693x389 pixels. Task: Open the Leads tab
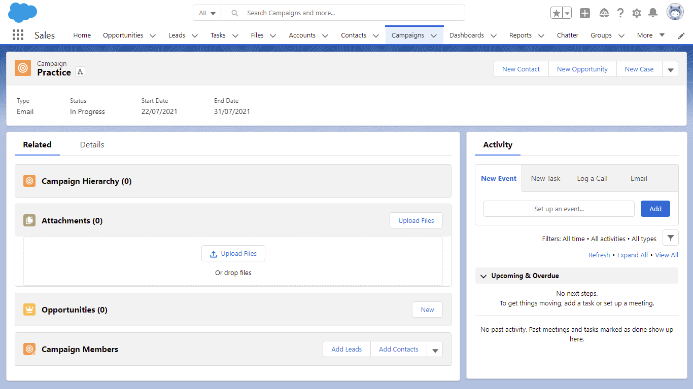coord(177,35)
